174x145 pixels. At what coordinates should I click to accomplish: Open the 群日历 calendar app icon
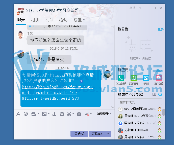(134, 78)
